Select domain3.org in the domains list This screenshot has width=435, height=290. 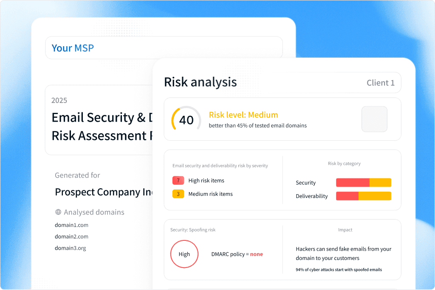[x=71, y=248]
